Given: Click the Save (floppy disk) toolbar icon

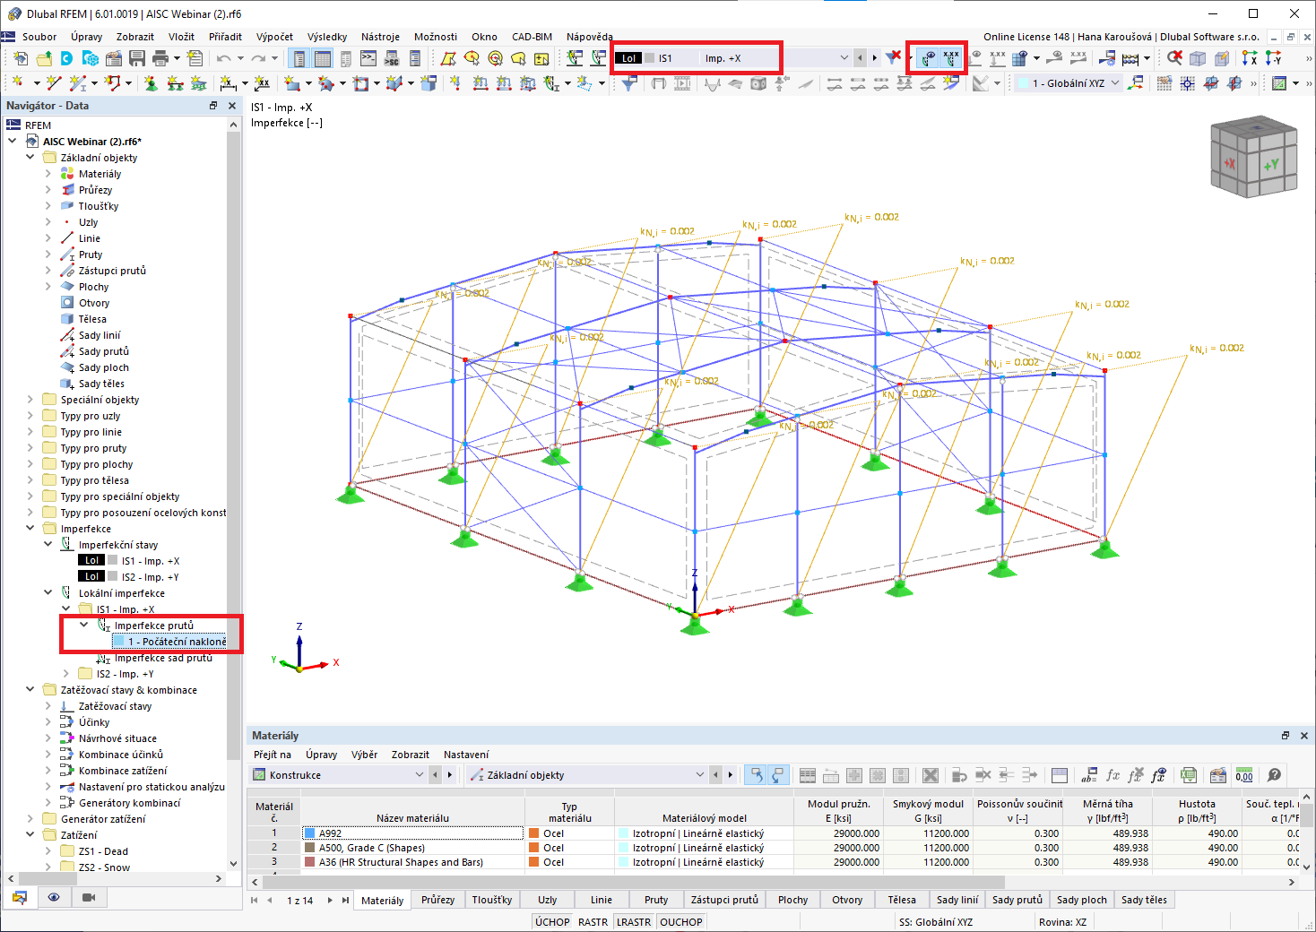Looking at the screenshot, I should (x=137, y=58).
